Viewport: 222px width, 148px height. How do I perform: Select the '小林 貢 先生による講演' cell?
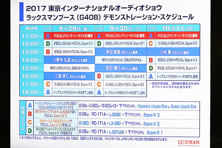[173, 52]
